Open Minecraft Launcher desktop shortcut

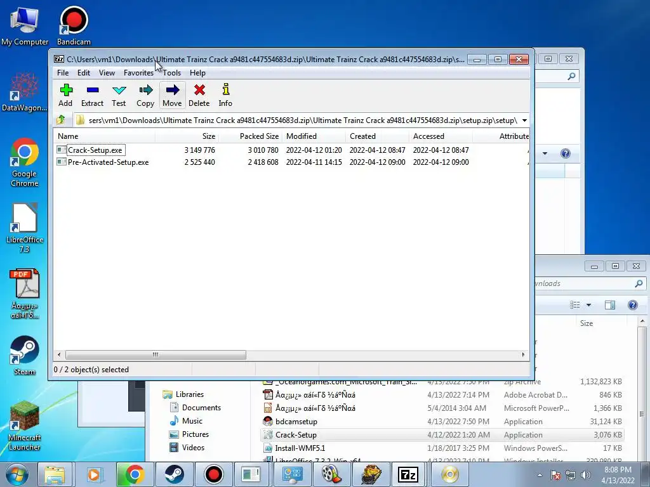(25, 425)
